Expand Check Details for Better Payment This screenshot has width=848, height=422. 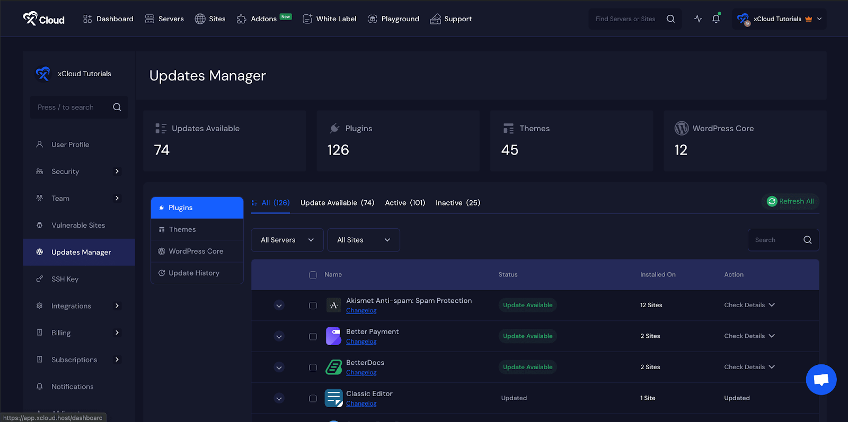click(749, 336)
